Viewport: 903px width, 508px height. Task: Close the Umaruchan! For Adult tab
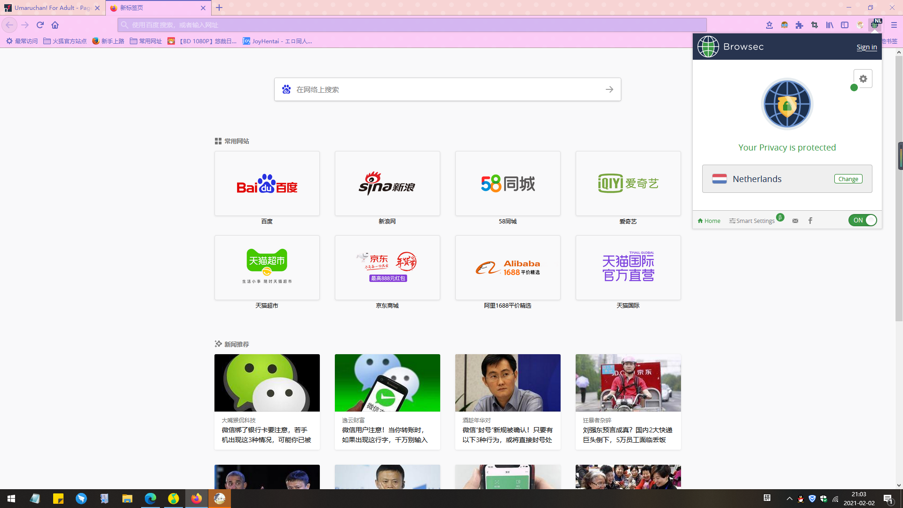[97, 8]
